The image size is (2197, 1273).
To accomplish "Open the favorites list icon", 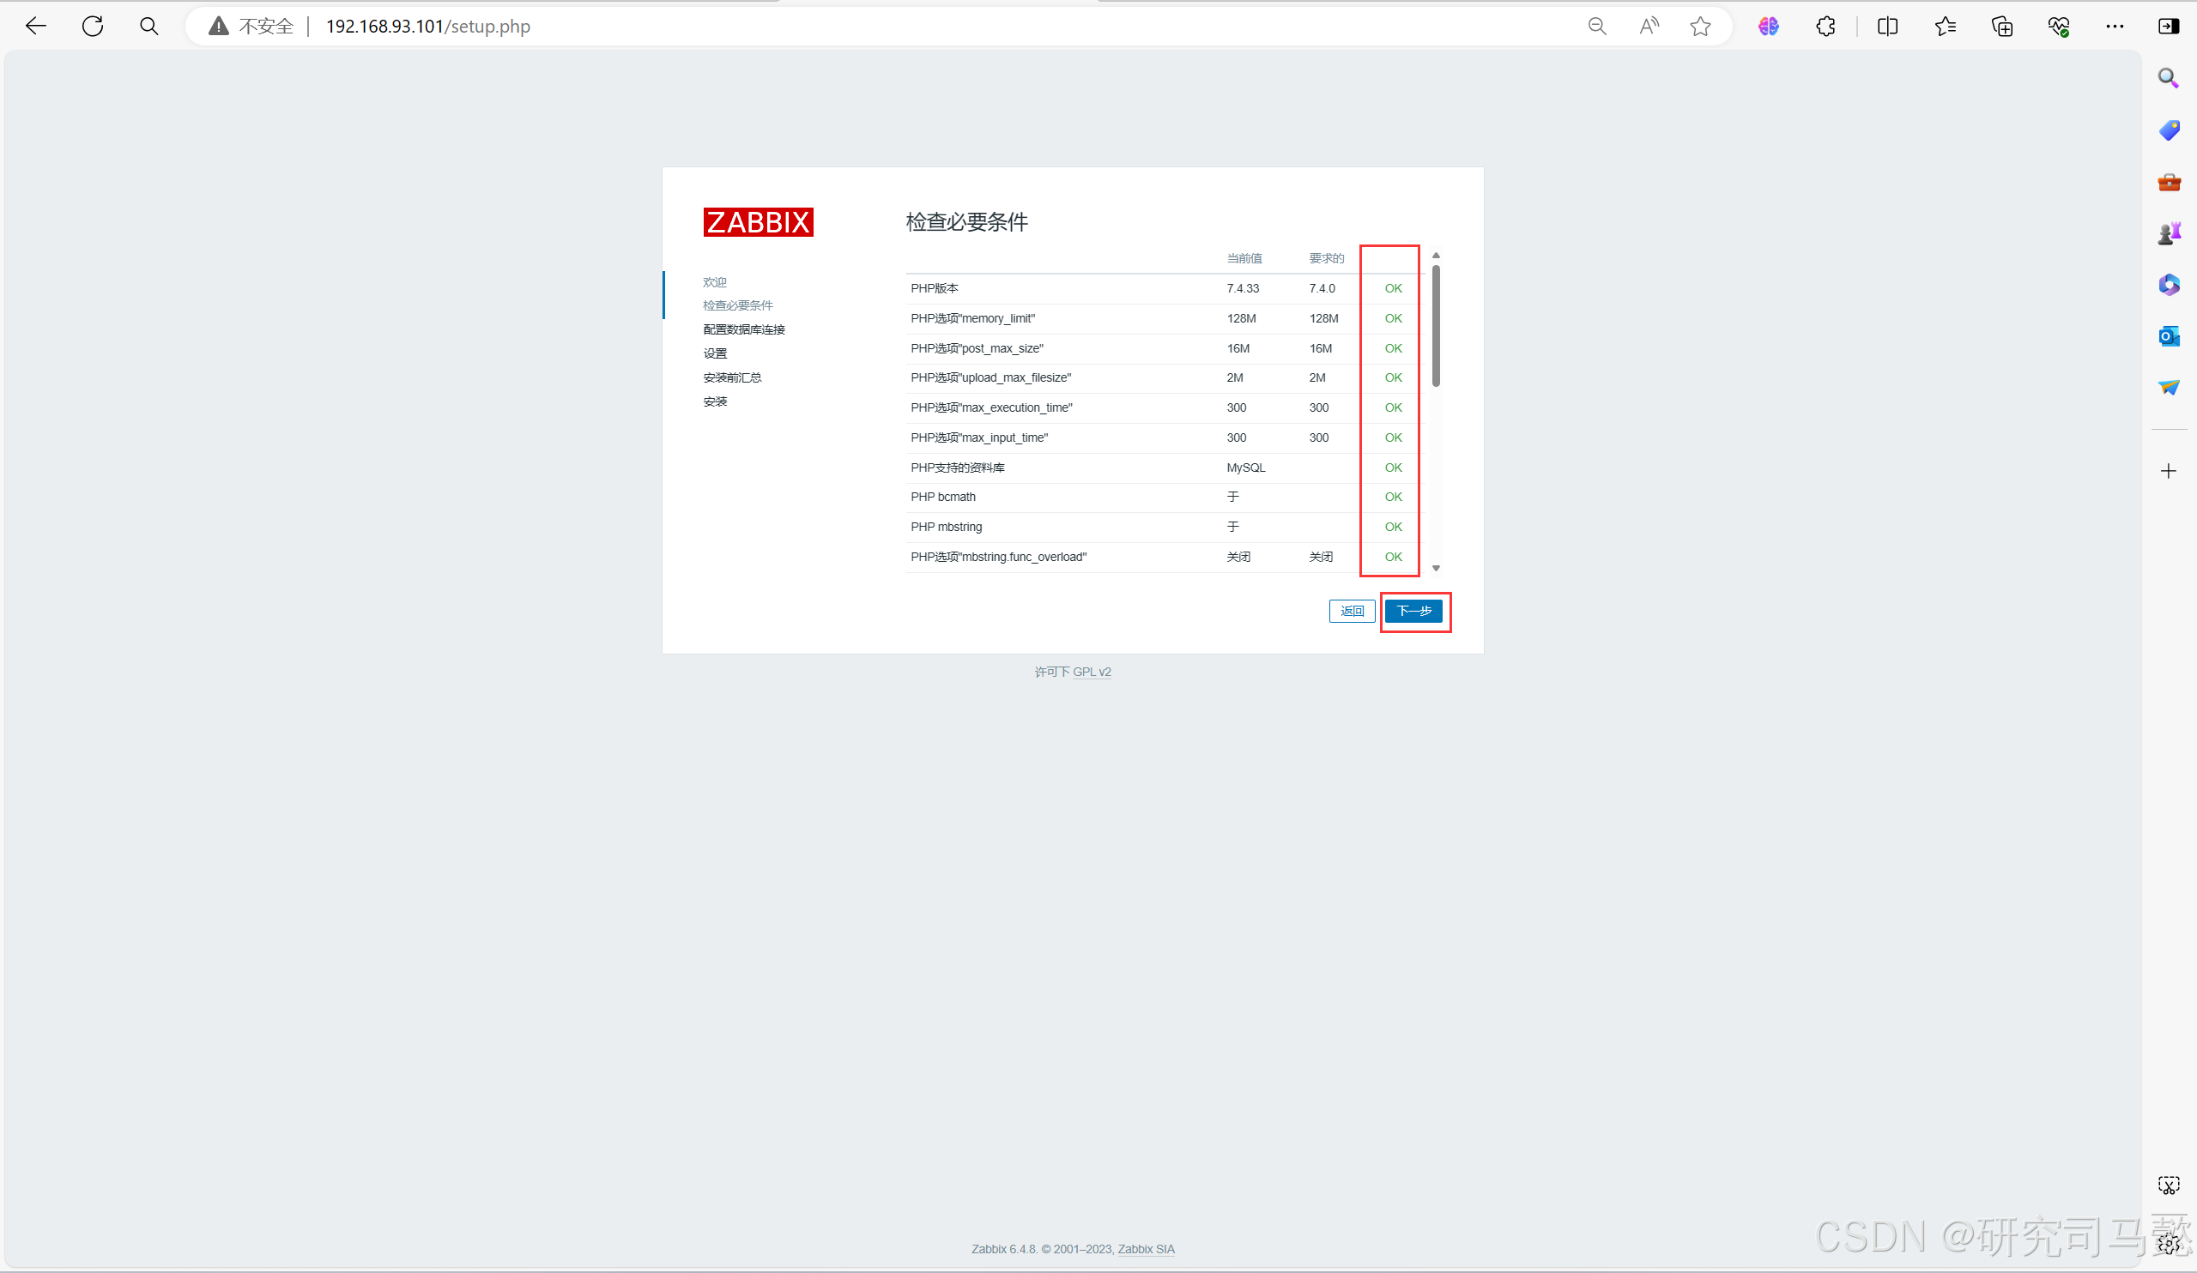I will pos(1945,26).
